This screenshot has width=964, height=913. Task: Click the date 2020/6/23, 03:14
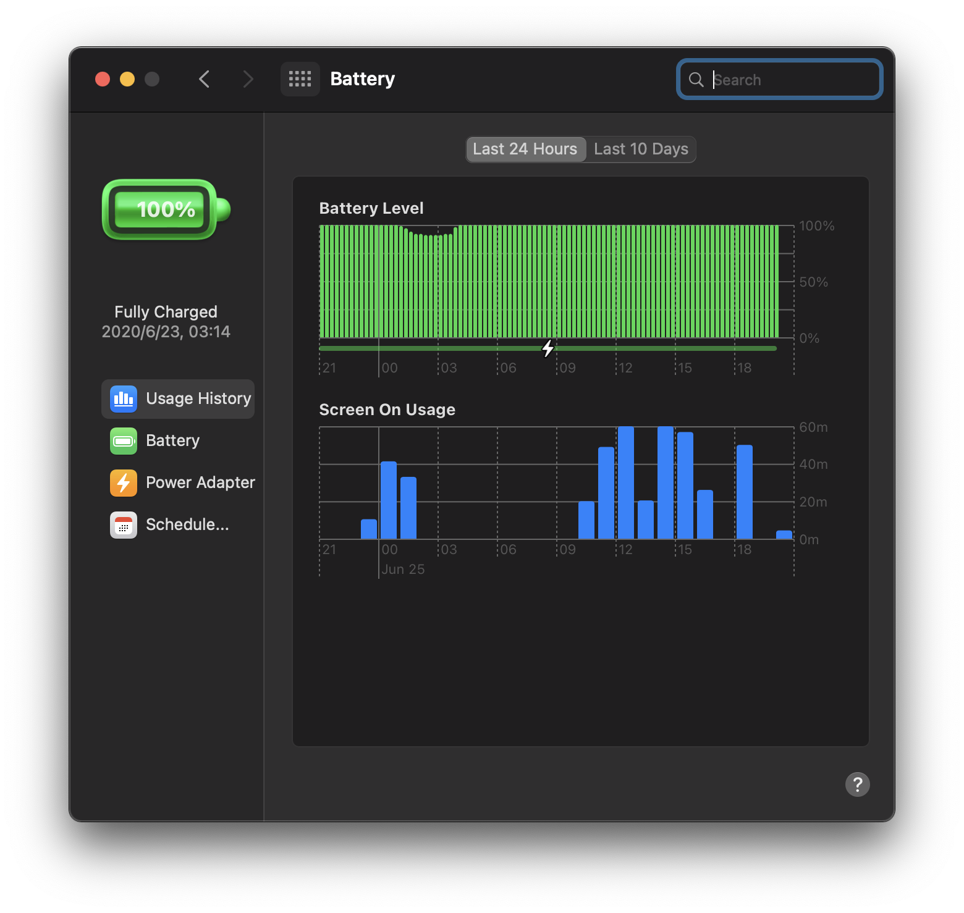166,332
